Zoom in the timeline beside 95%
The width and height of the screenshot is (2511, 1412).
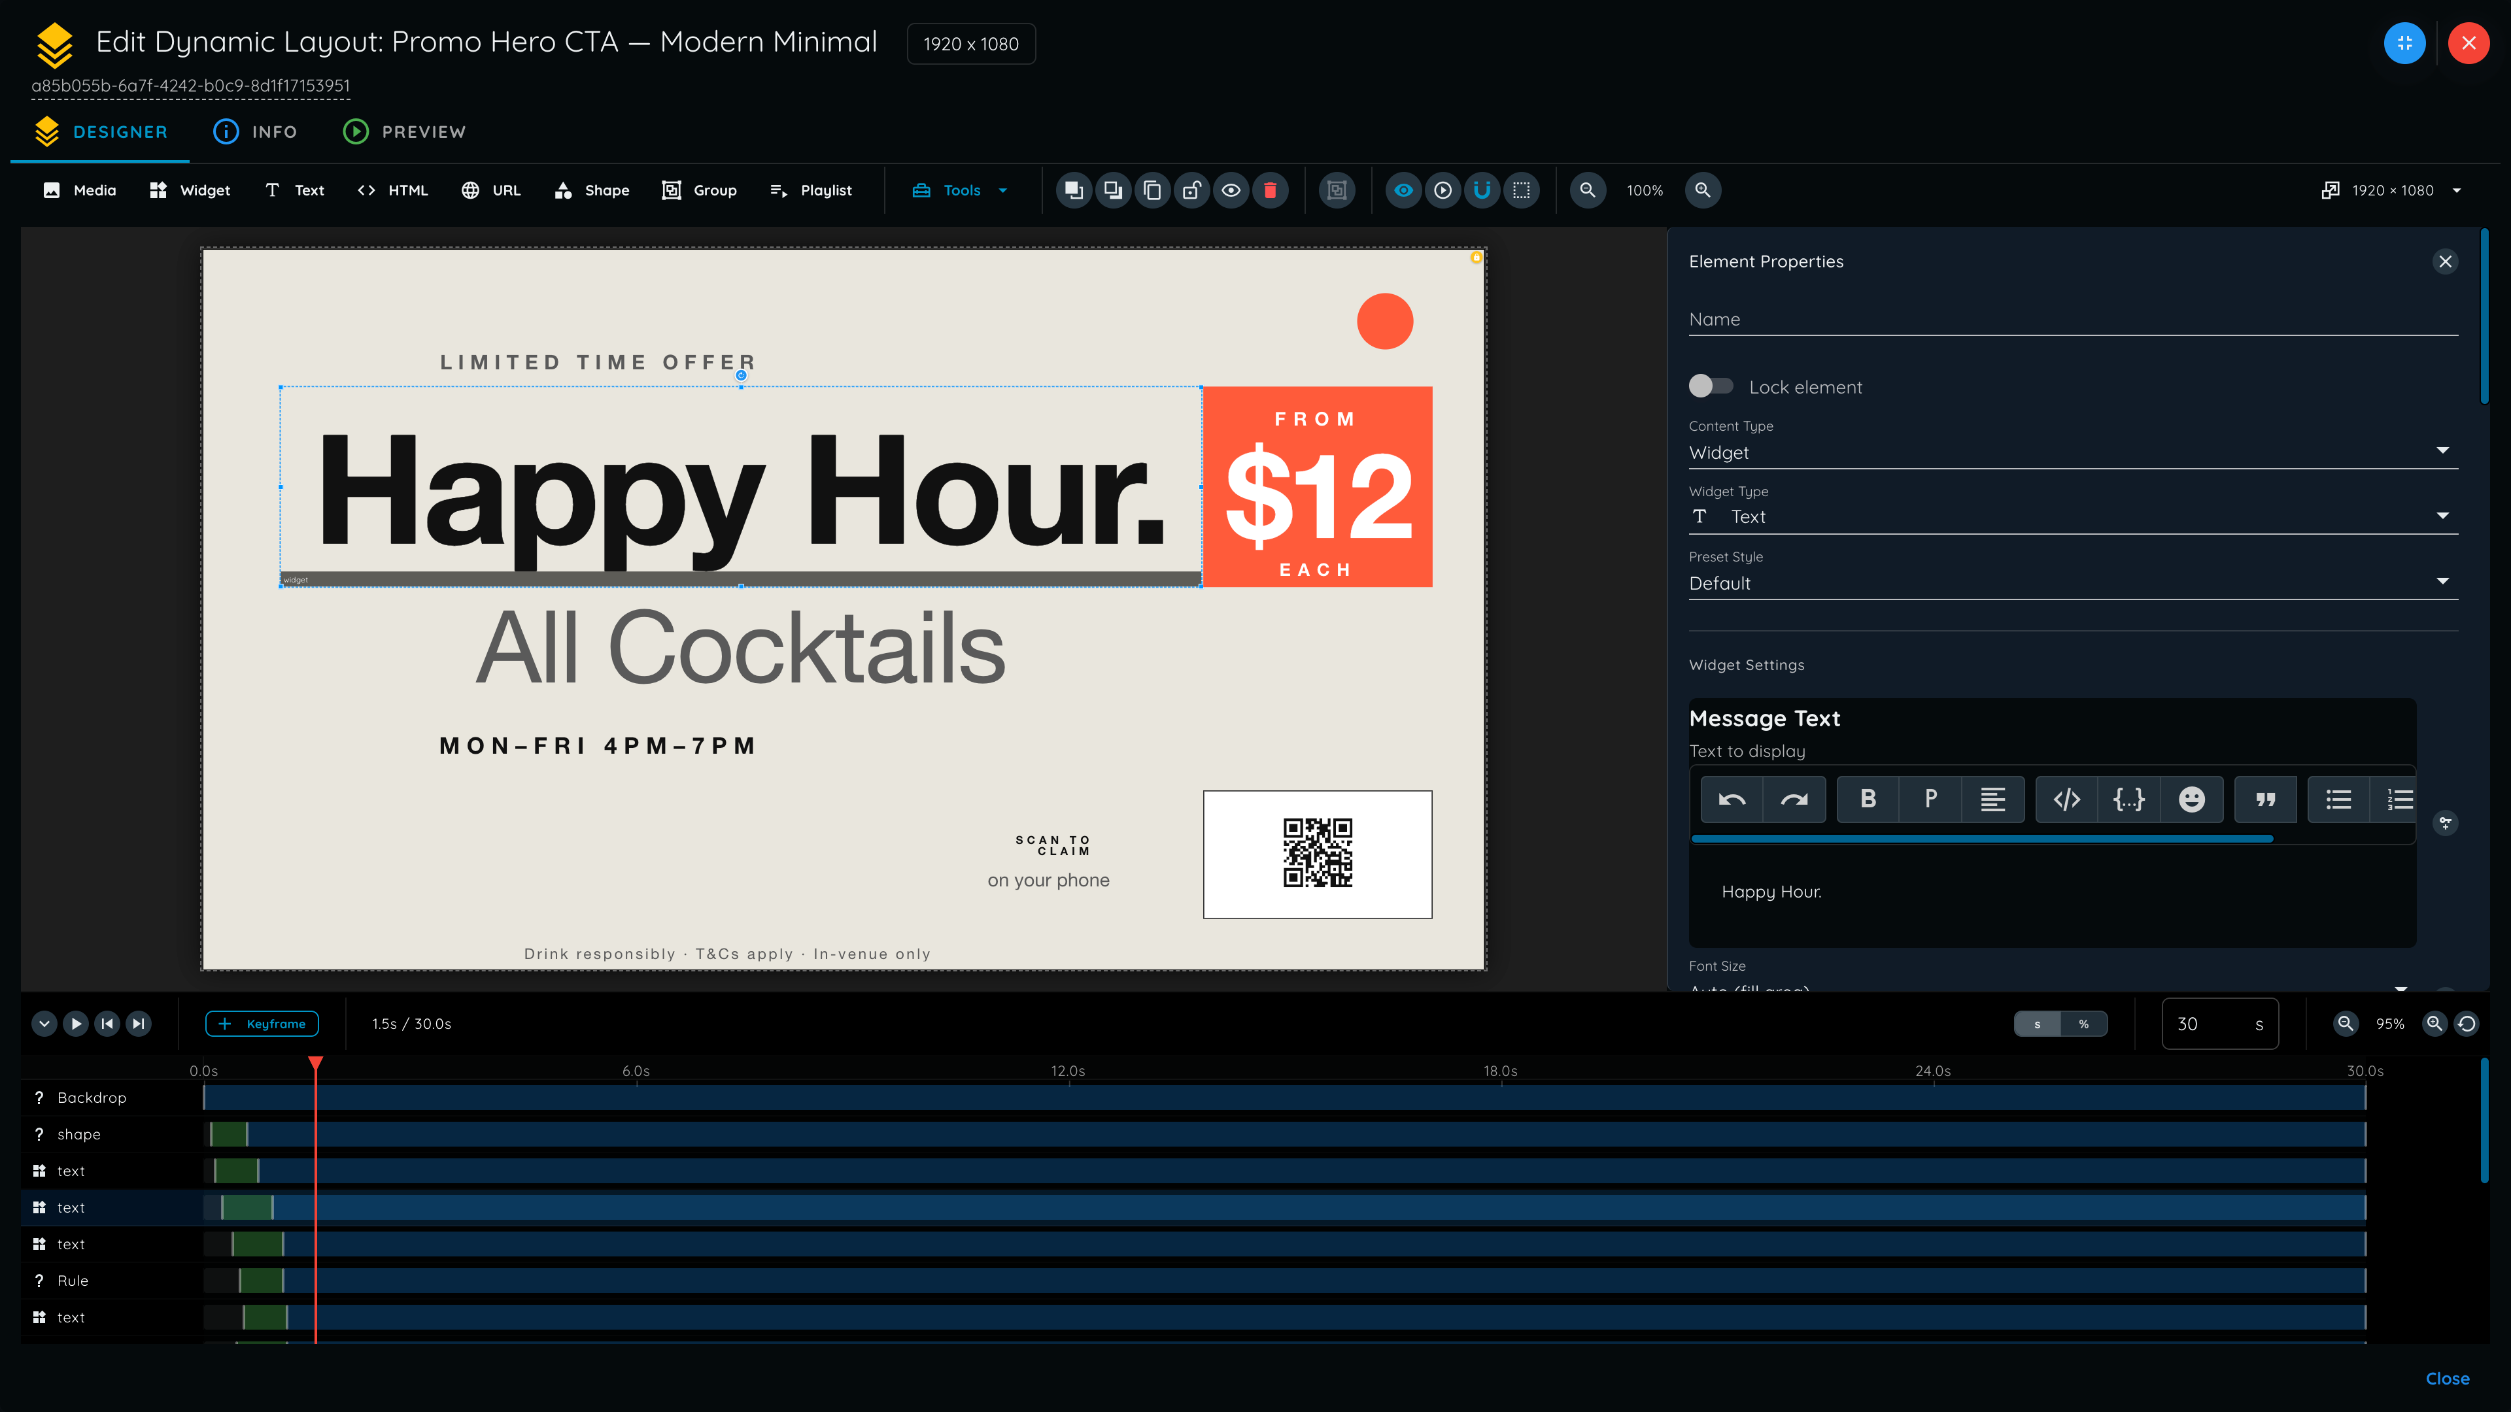click(2435, 1024)
